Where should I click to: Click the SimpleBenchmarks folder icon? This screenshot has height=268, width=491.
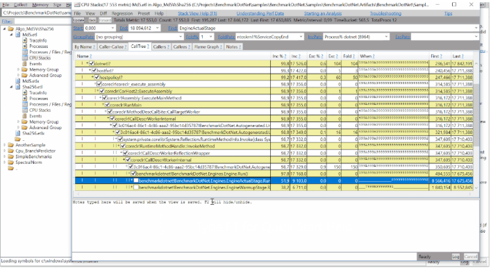(x=11, y=156)
